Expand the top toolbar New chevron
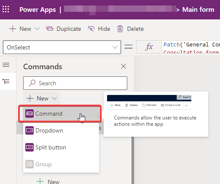Image resolution: width=220 pixels, height=184 pixels. tap(37, 29)
